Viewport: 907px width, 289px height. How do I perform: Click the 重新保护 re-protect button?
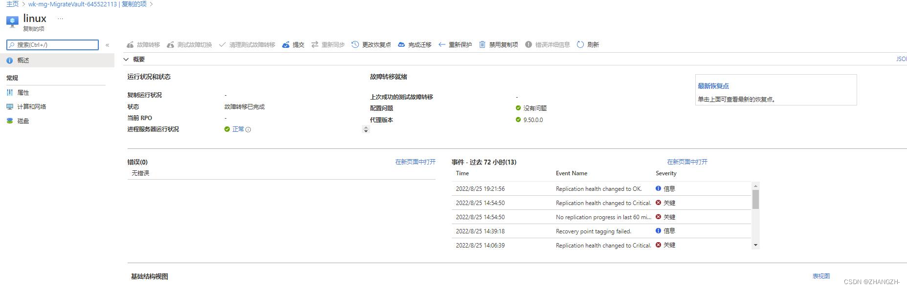point(455,44)
